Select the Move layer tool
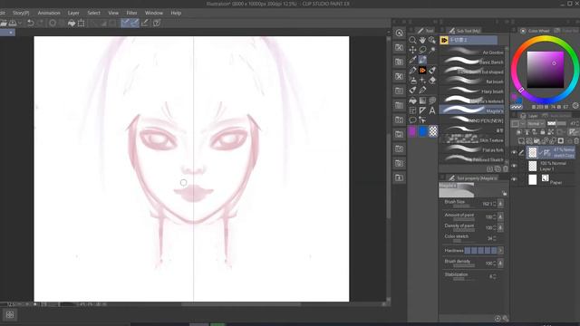The height and width of the screenshot is (326, 580). pyautogui.click(x=412, y=50)
